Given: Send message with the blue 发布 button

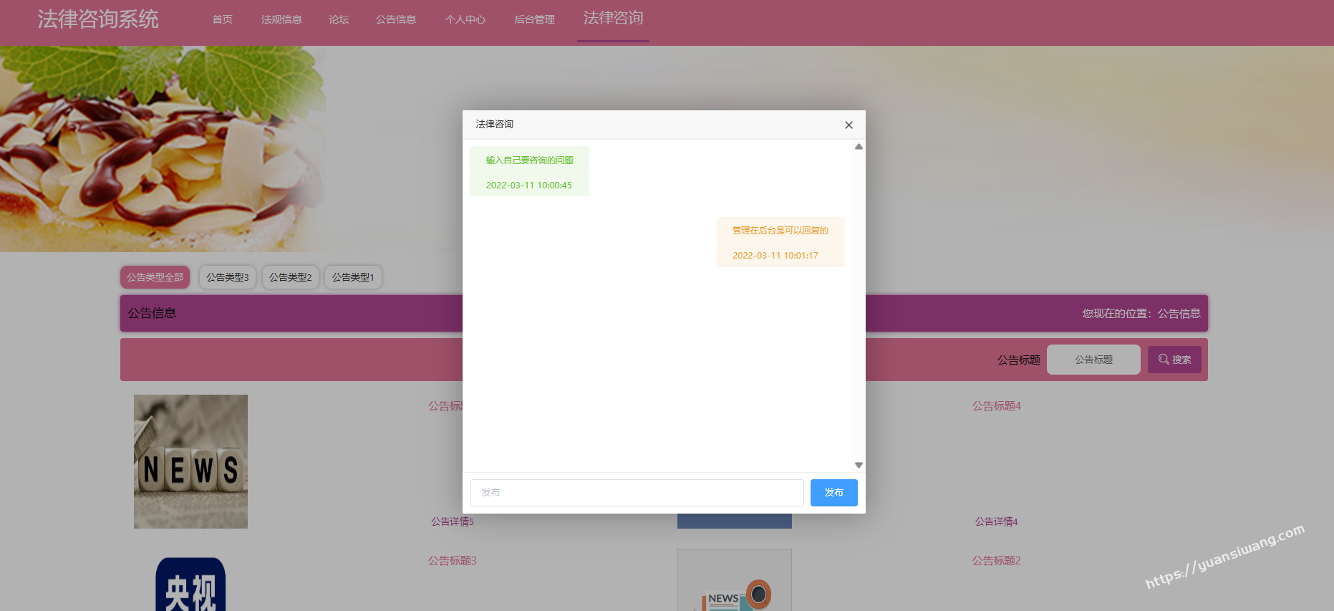Looking at the screenshot, I should coord(833,493).
